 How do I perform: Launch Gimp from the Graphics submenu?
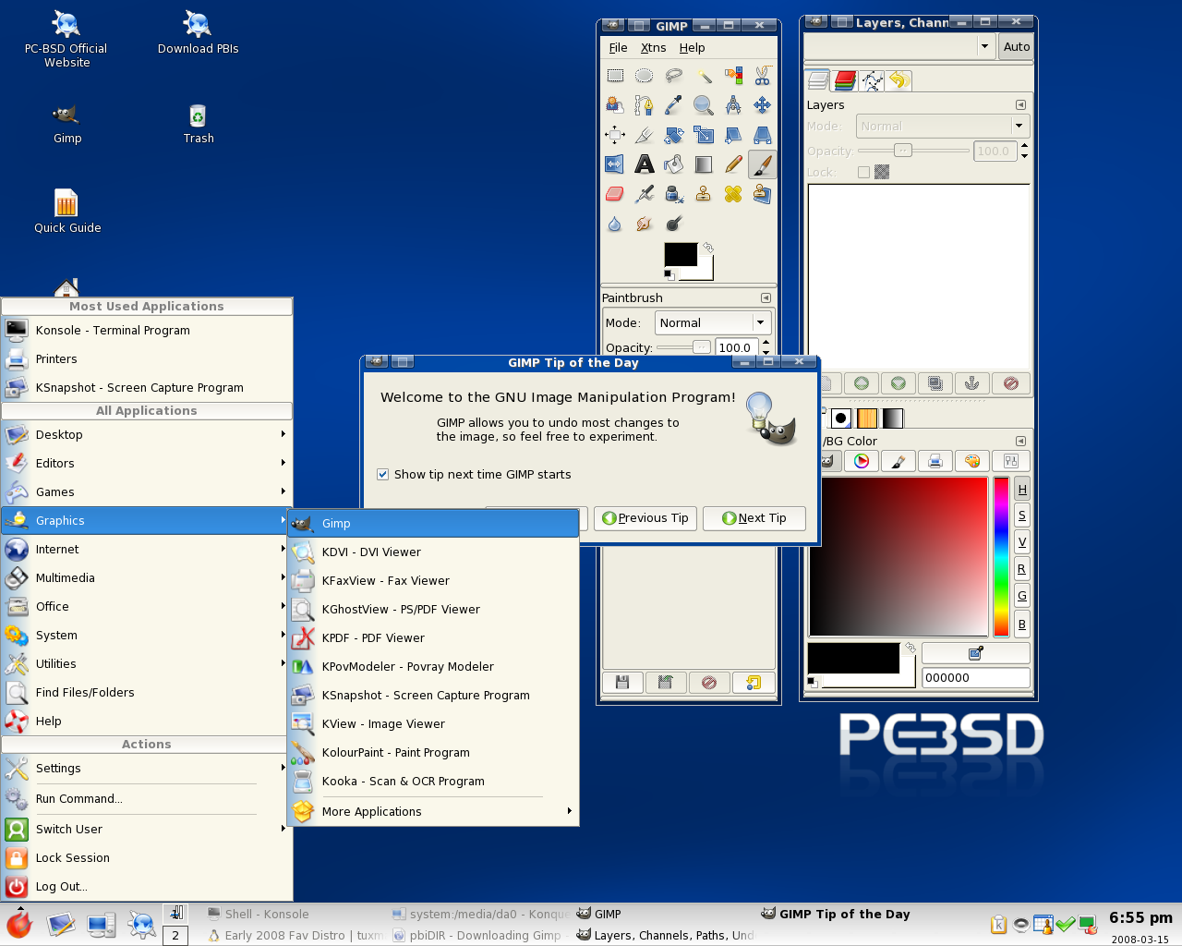(434, 523)
